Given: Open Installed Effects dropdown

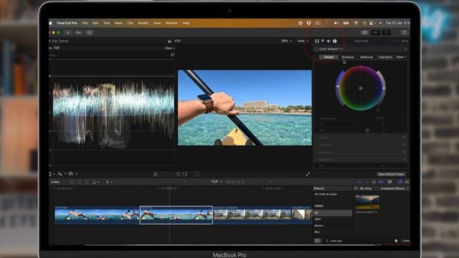Looking at the screenshot, I should 394,188.
